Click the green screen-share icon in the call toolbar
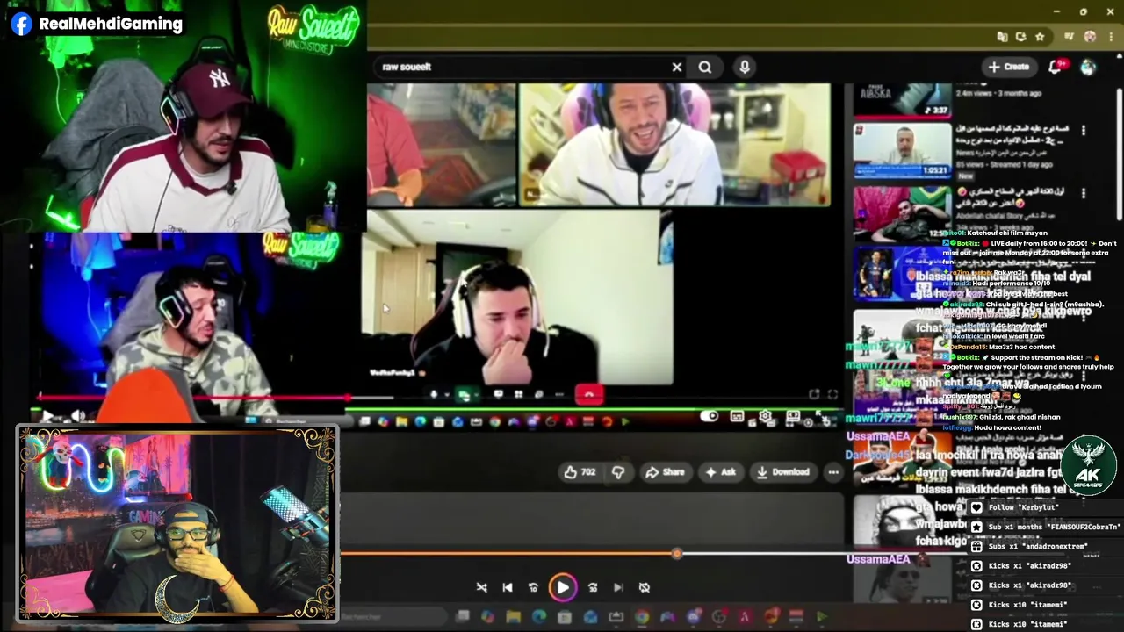The width and height of the screenshot is (1124, 632). tap(464, 395)
